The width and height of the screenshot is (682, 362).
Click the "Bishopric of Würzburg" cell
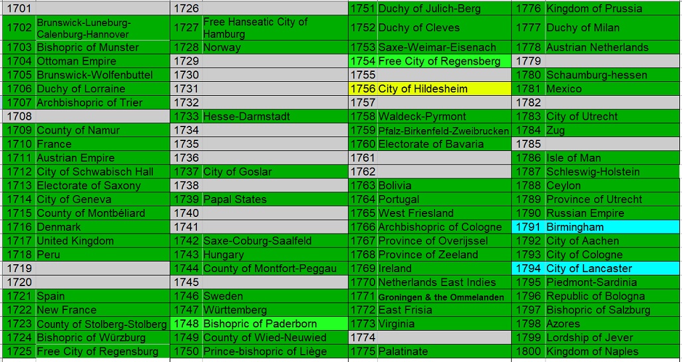(102, 337)
